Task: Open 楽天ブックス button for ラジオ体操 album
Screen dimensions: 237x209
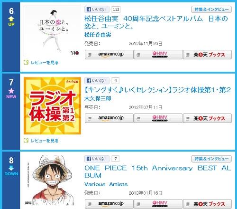Action: [207, 118]
